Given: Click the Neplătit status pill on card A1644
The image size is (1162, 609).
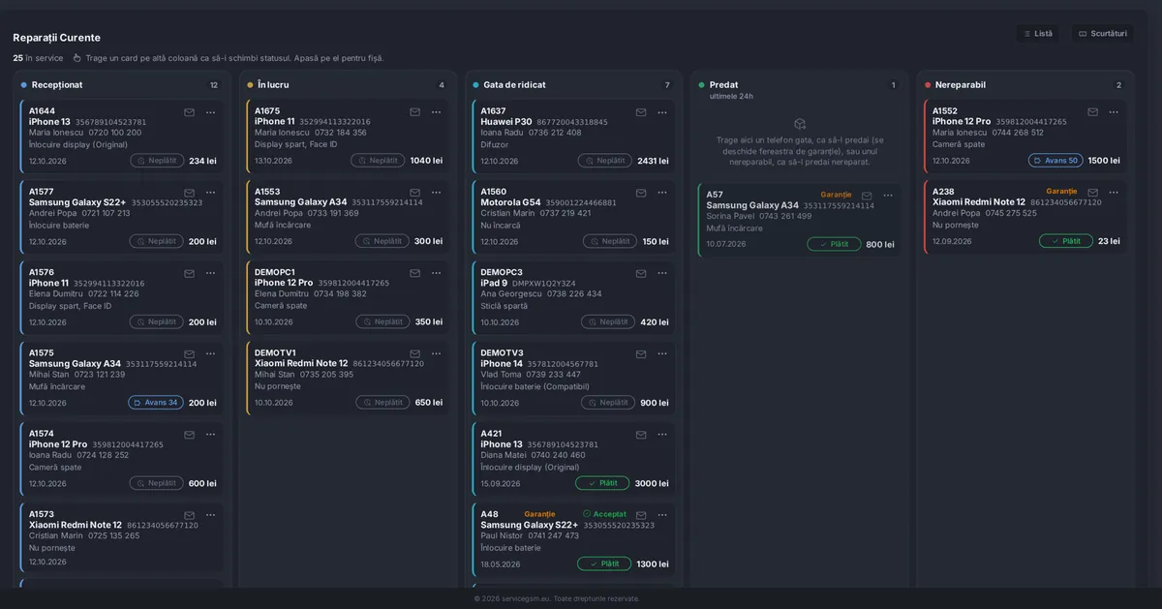Looking at the screenshot, I should [157, 161].
